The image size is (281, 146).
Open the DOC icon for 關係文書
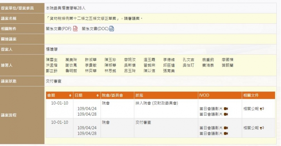112,28
